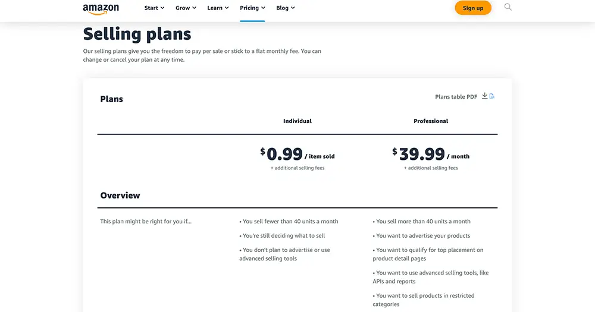Click the blue PDF document icon
The height and width of the screenshot is (312, 595).
492,96
